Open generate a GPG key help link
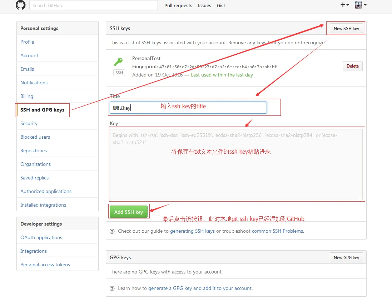 (x=200, y=288)
